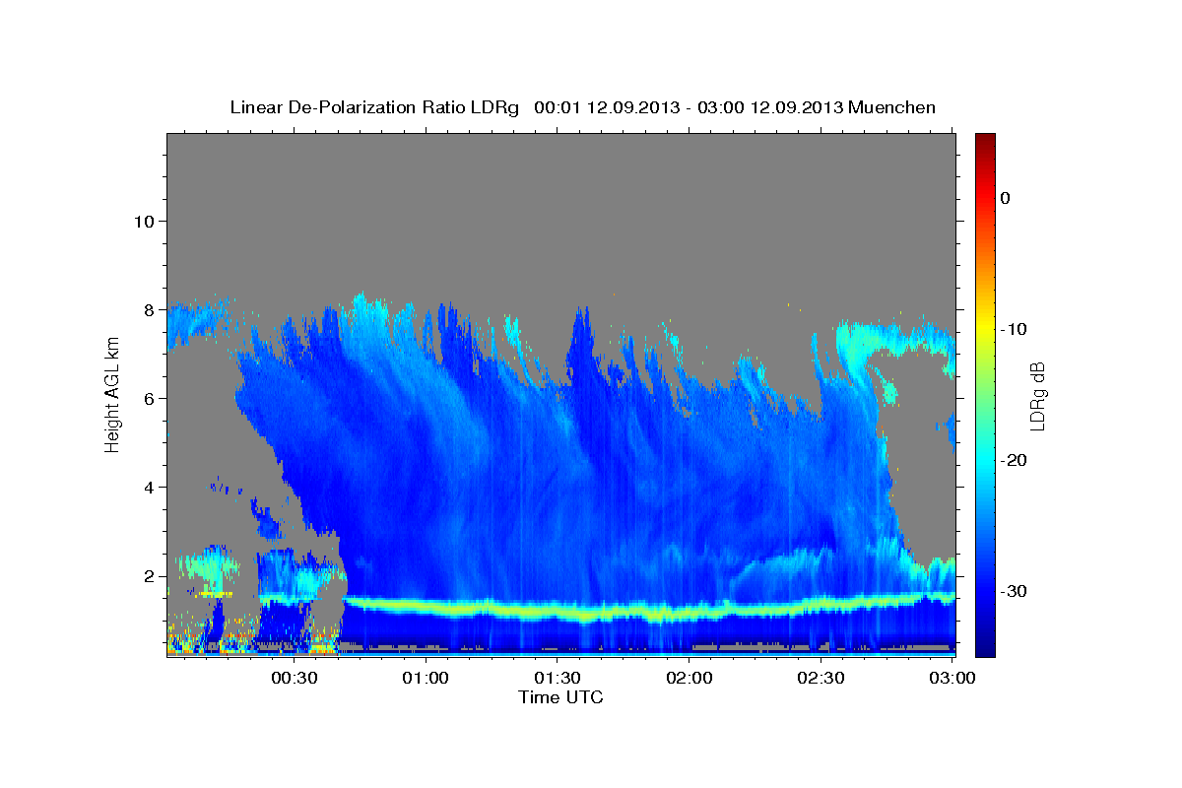Click the colorbar value -10
The image size is (1182, 788).
(x=1015, y=329)
